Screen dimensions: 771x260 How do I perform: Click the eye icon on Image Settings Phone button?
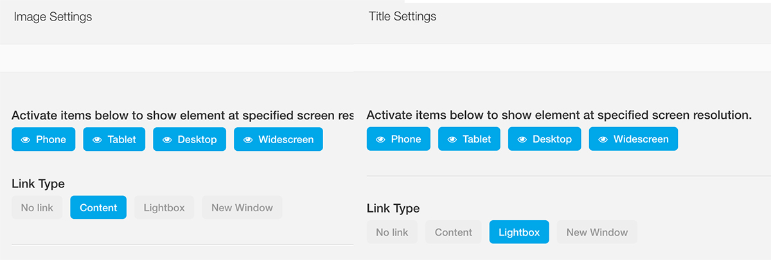click(26, 139)
